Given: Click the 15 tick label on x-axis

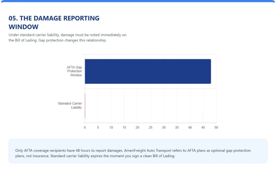Looking at the screenshot, I should [x=124, y=128].
